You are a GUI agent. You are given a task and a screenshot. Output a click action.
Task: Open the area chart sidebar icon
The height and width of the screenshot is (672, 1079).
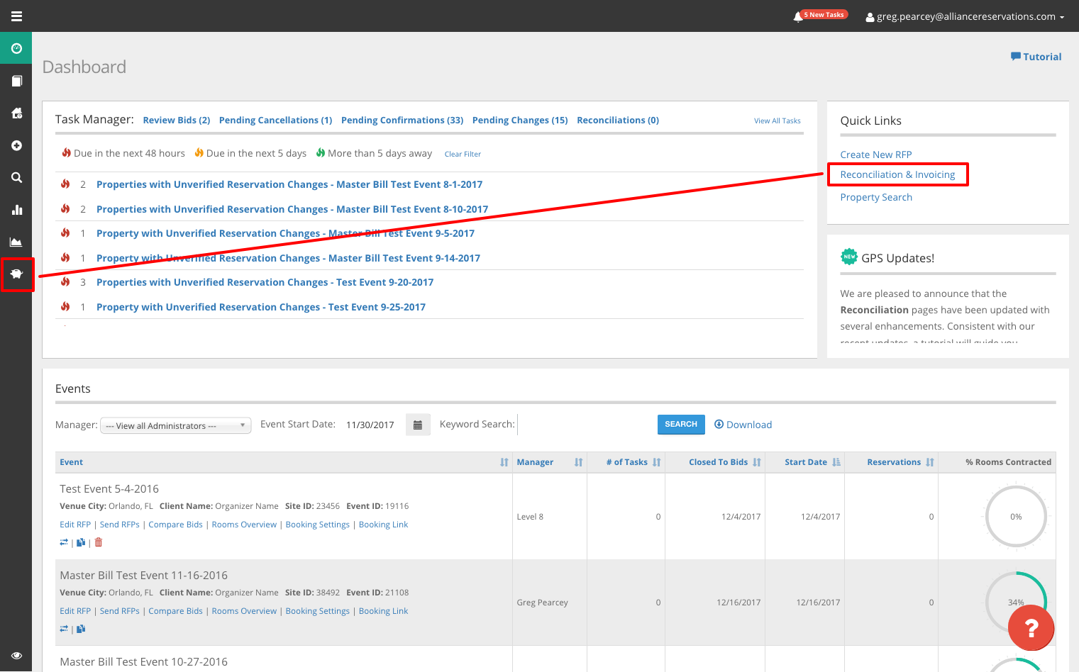(x=16, y=242)
